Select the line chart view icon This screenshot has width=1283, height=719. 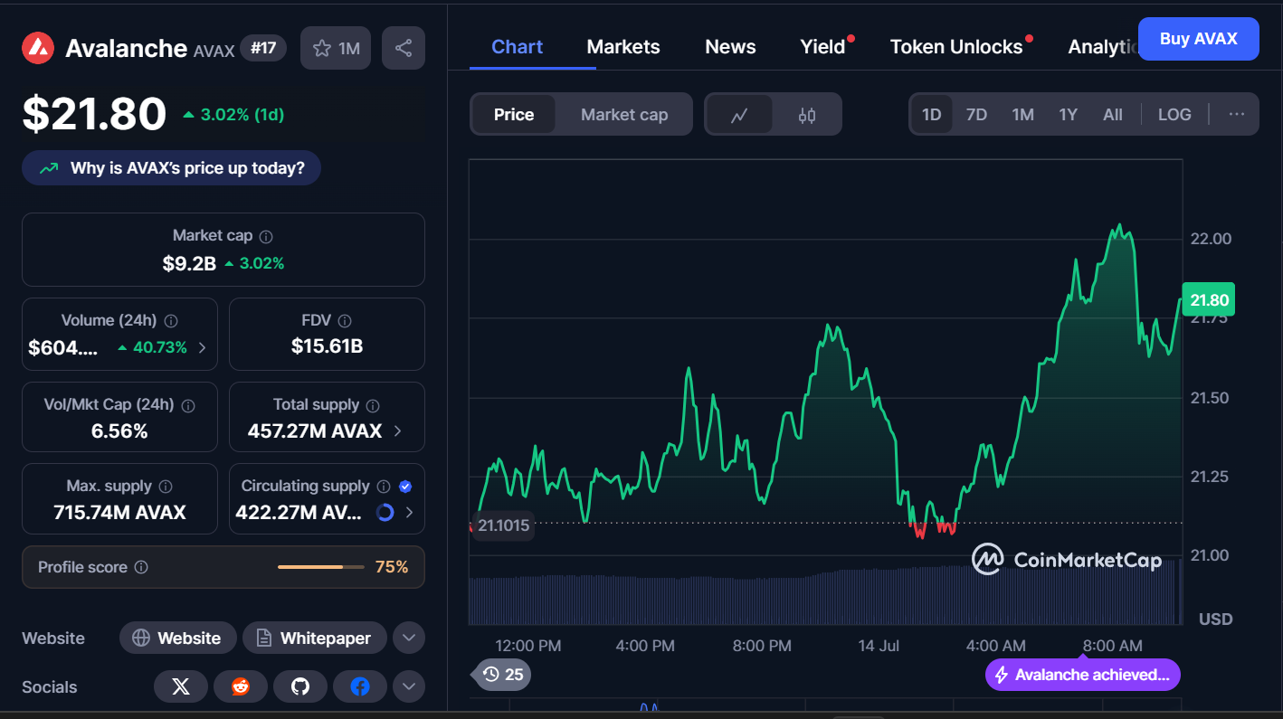click(739, 115)
